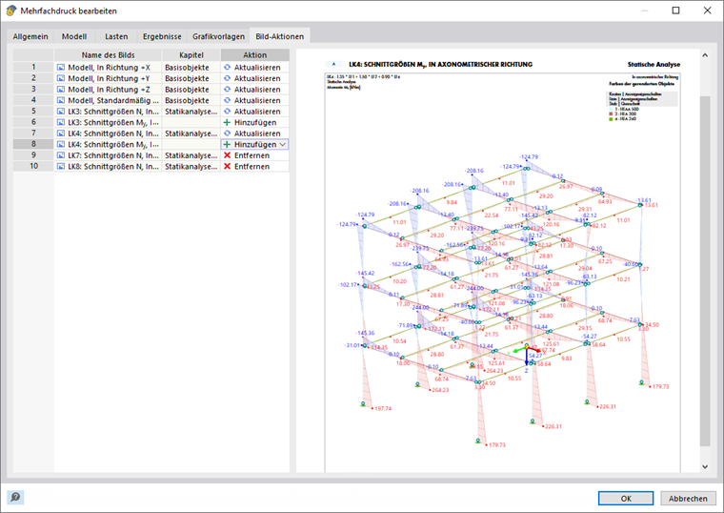Select the Bild-Aktionen tab
The width and height of the screenshot is (724, 513).
coord(280,36)
